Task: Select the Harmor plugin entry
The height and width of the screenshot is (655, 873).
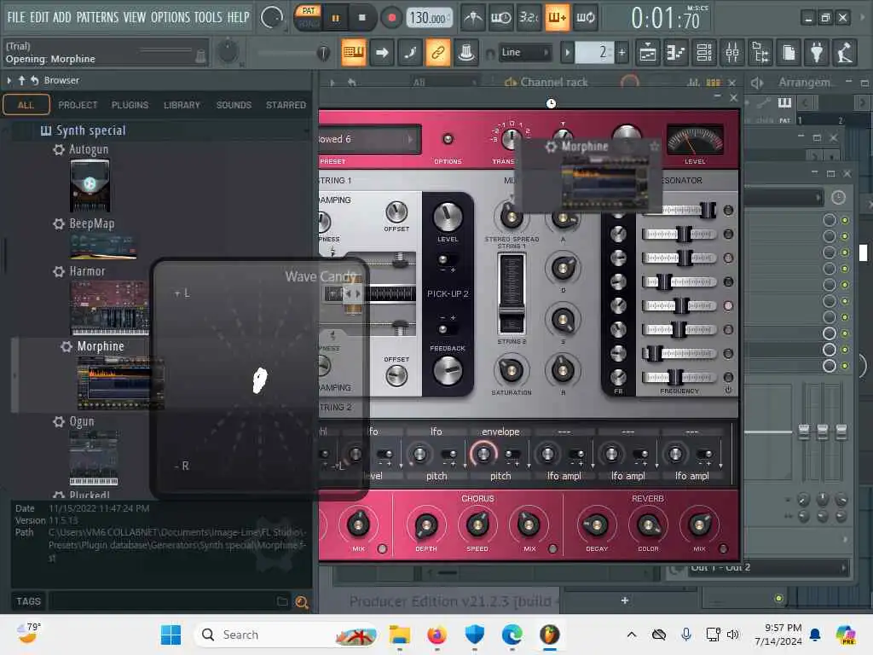Action: (x=87, y=271)
